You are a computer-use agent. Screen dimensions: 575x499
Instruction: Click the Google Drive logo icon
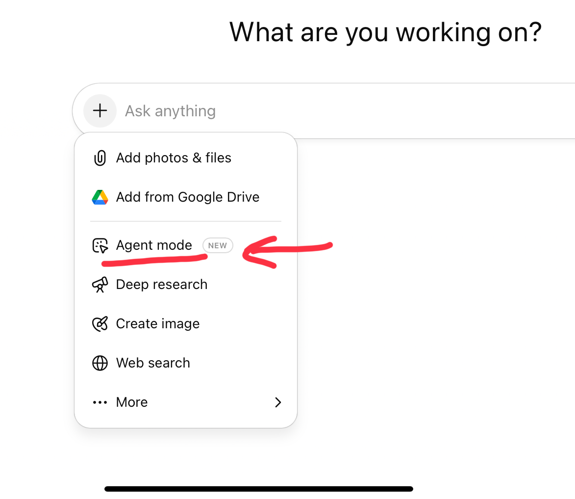100,197
